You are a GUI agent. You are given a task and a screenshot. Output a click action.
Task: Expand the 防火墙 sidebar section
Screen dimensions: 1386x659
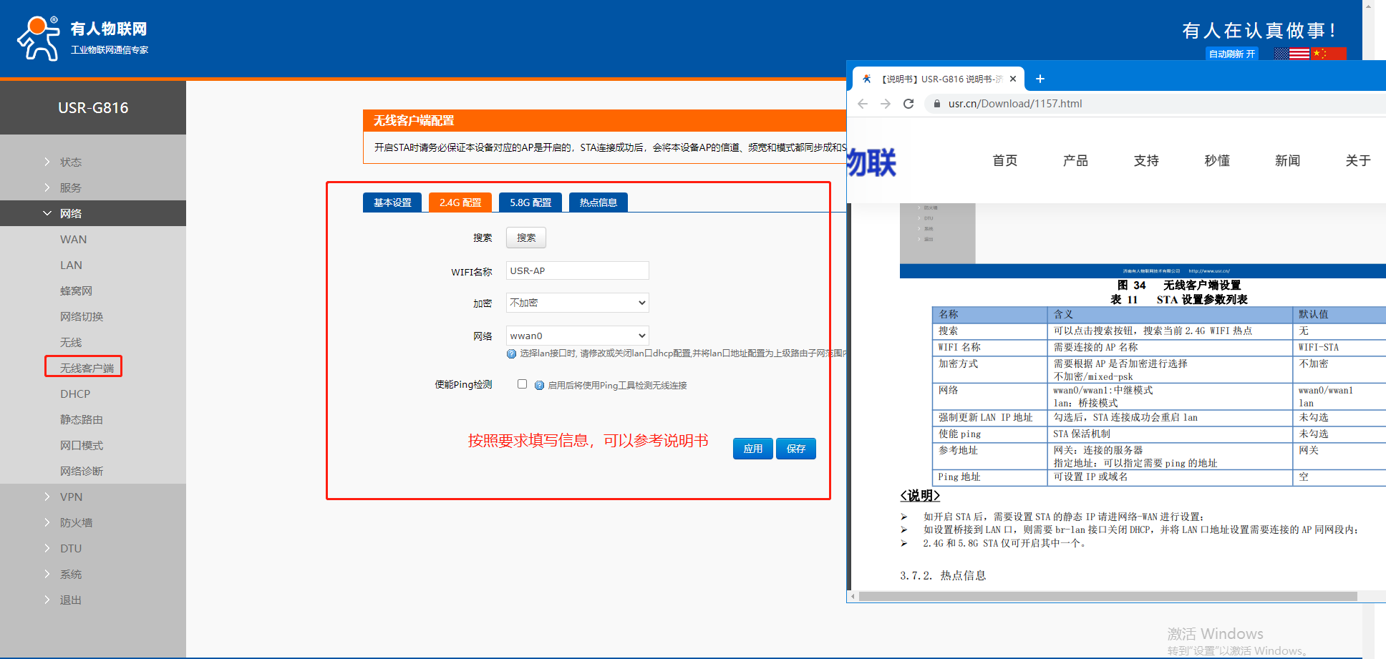coord(76,522)
